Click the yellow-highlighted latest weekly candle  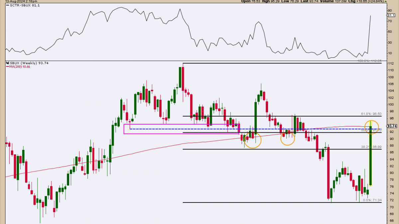click(x=370, y=155)
